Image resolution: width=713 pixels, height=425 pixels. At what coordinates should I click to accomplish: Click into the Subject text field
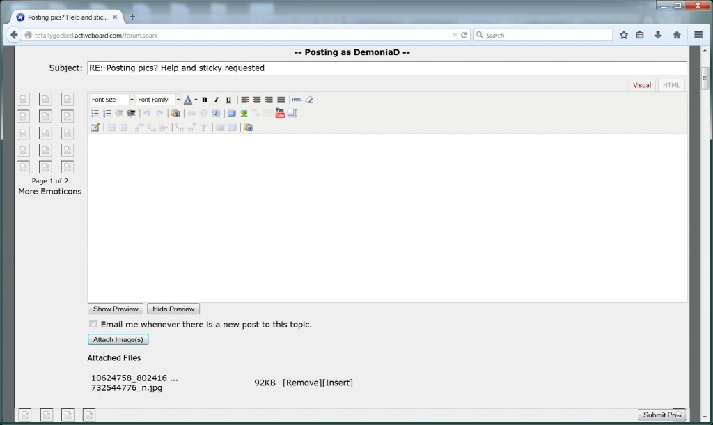[x=386, y=68]
